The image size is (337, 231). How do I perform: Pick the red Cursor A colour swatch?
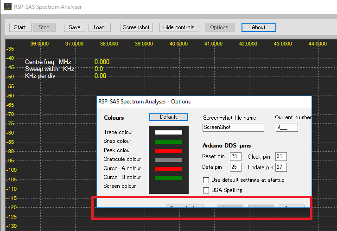pos(168,169)
